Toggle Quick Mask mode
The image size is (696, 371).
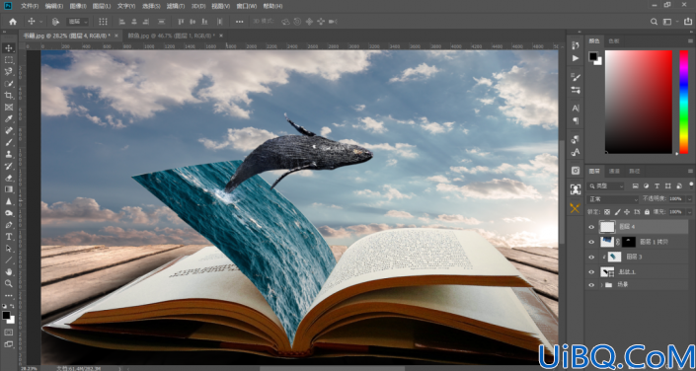9,332
